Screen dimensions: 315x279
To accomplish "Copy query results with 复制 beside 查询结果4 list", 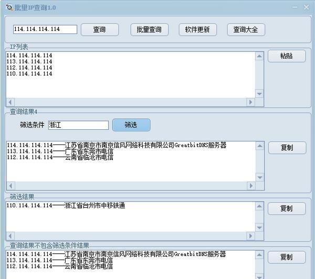I will coord(287,148).
